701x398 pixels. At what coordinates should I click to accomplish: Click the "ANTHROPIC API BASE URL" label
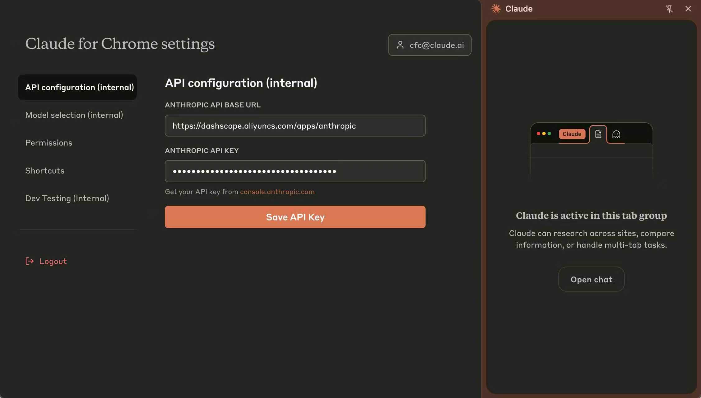(213, 105)
